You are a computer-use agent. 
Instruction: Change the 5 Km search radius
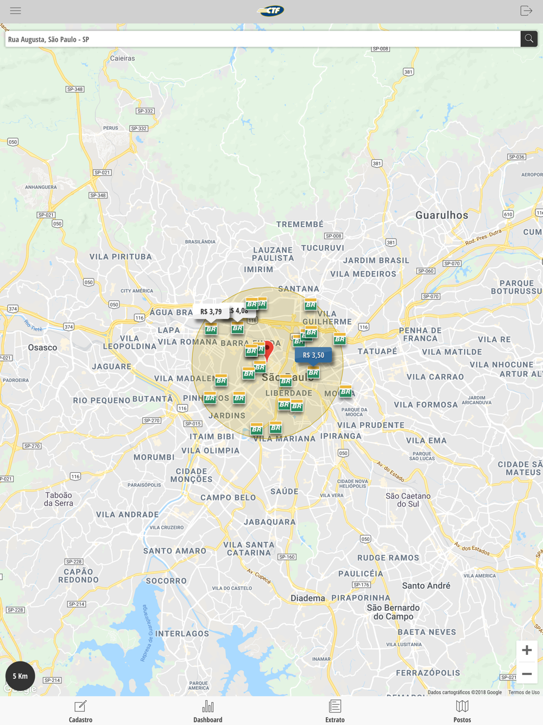tap(20, 676)
